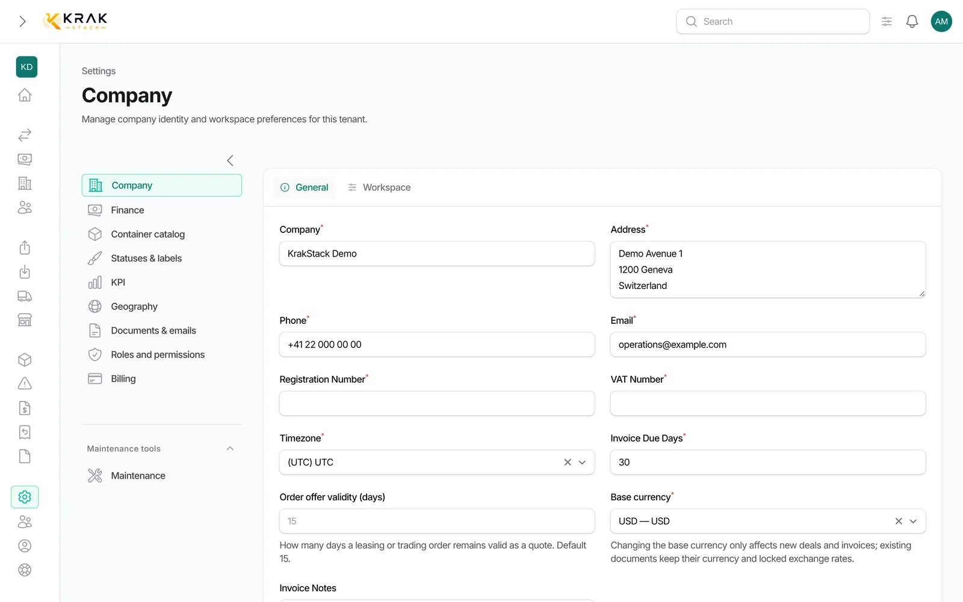This screenshot has height=602, width=963.
Task: Open the home icon in left sidebar
Action: [x=25, y=95]
